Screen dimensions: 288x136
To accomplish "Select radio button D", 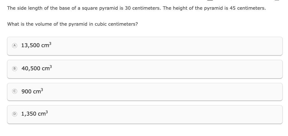I will pyautogui.click(x=15, y=114).
